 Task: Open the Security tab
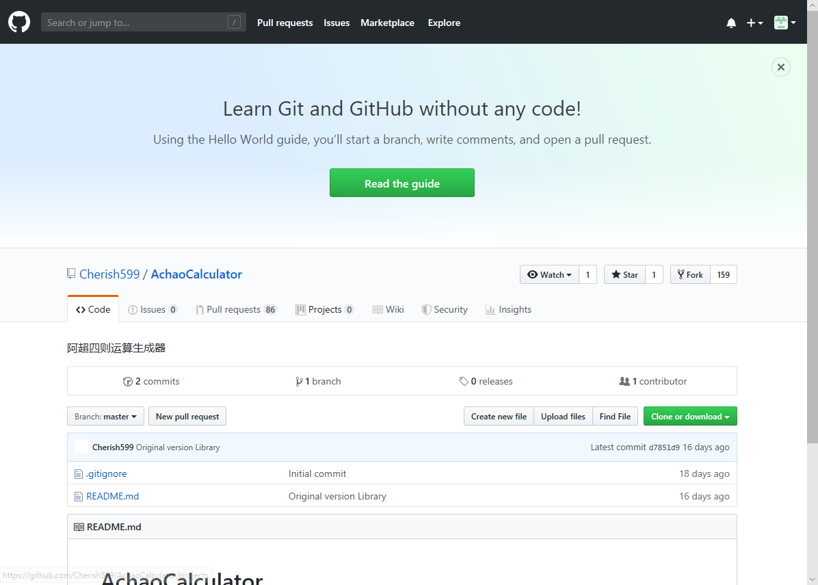(445, 309)
